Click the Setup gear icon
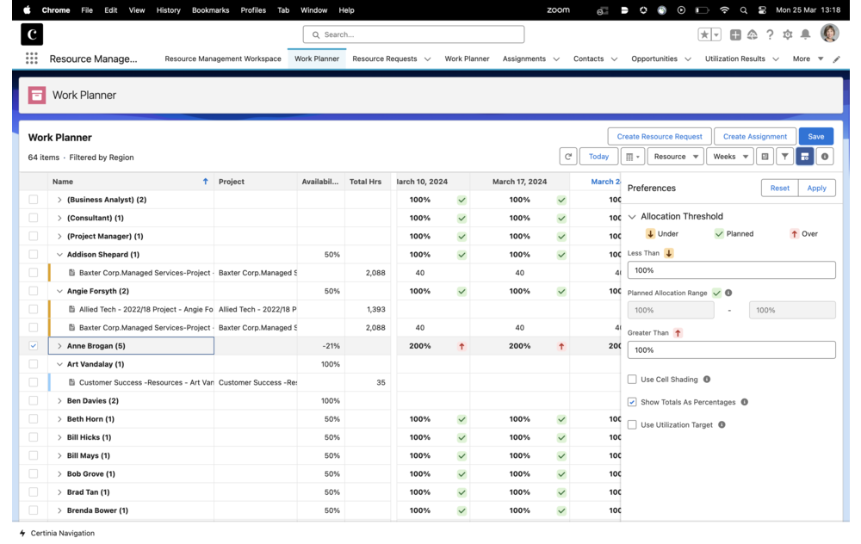Viewport: 861px width, 544px height. (786, 34)
